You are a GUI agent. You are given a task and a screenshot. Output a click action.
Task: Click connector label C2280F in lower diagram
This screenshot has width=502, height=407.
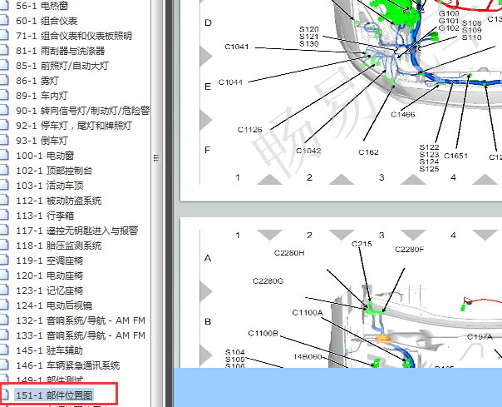(410, 250)
